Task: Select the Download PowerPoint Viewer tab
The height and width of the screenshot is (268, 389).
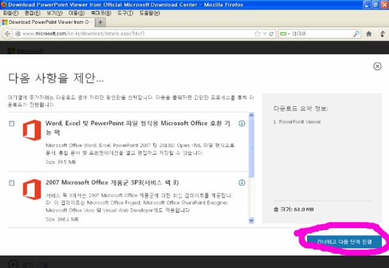Action: pos(47,22)
